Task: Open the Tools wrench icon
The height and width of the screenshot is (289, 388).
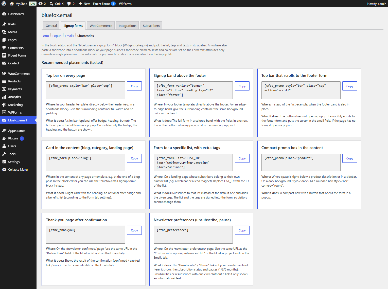Action: tap(4, 154)
